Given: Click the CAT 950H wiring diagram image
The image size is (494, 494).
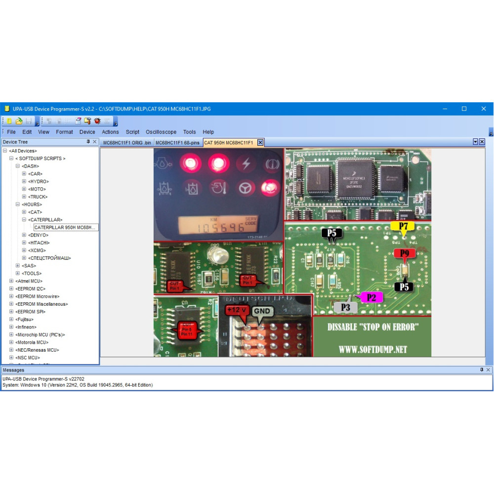Looking at the screenshot, I should pyautogui.click(x=292, y=252).
